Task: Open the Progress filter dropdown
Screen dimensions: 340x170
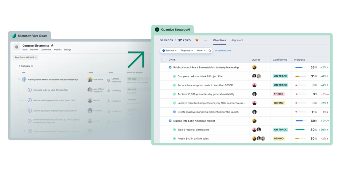Action: 186,51
